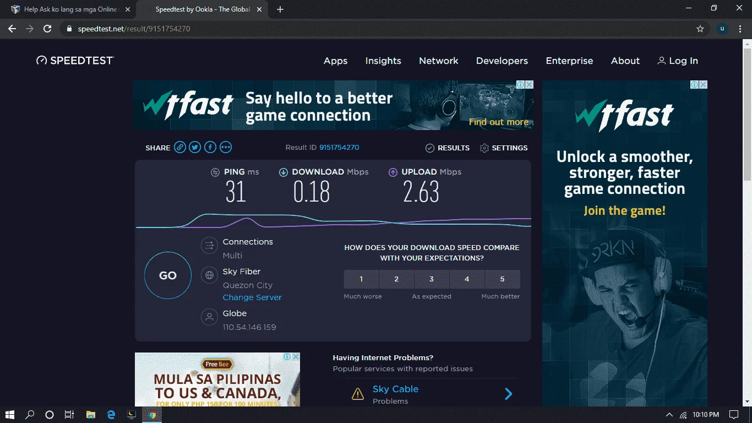Open the Developers menu
Screen dimensions: 752x423
pyautogui.click(x=502, y=61)
